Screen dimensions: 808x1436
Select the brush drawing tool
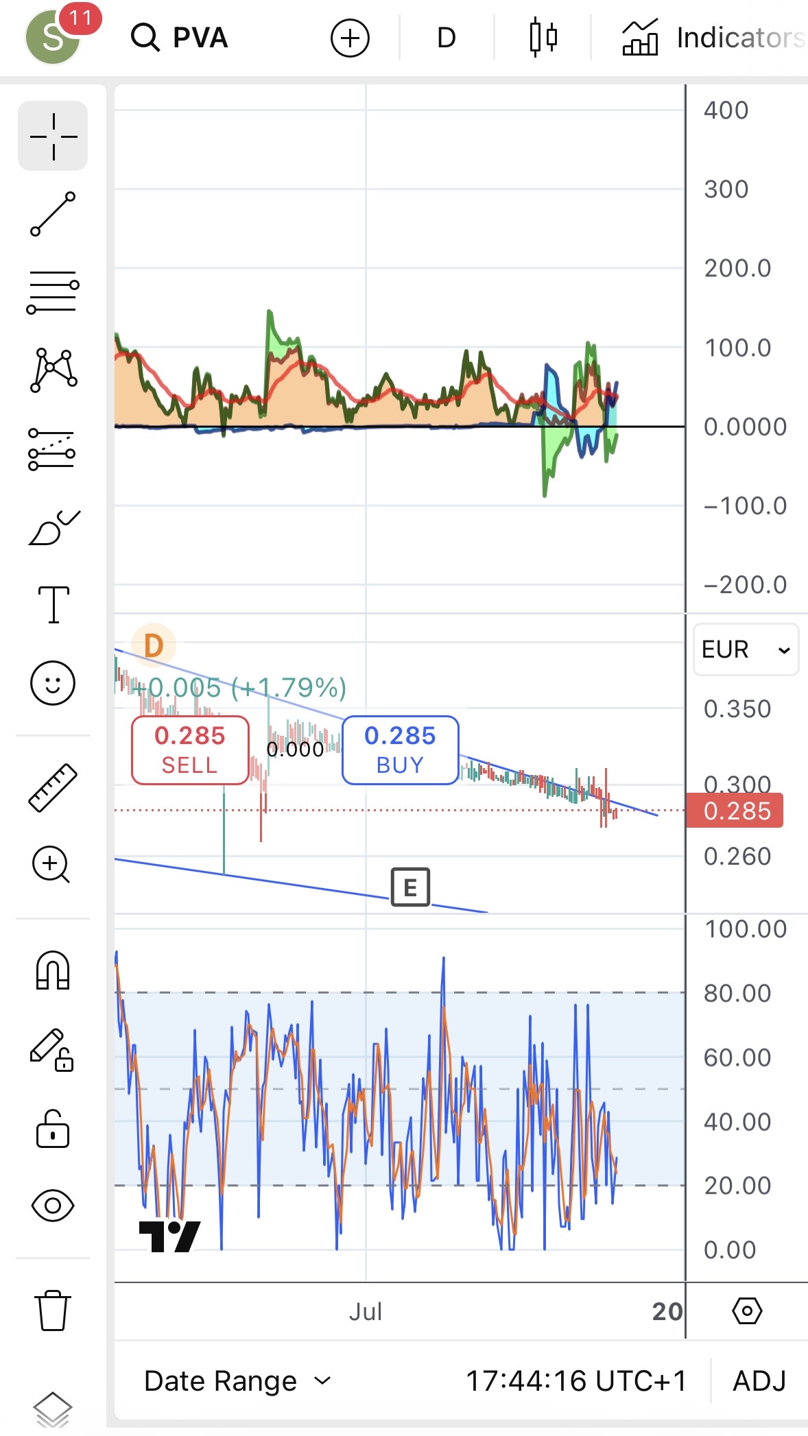53,528
